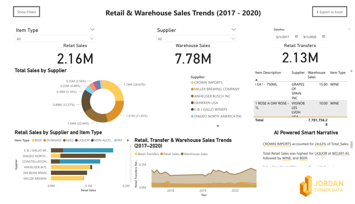Viewport: 355px width, 204px height.
Task: Click Retail Sales legend marker in trends chart
Action: (162, 154)
